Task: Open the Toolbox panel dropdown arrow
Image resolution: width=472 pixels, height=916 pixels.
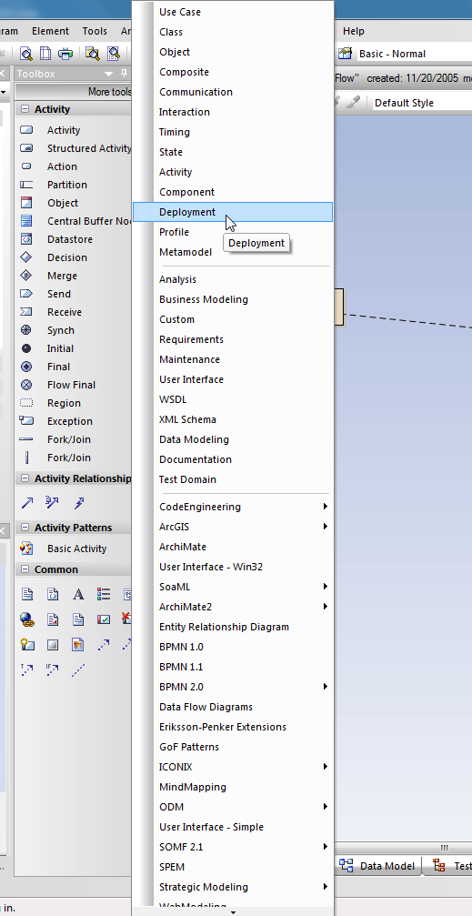Action: click(108, 74)
